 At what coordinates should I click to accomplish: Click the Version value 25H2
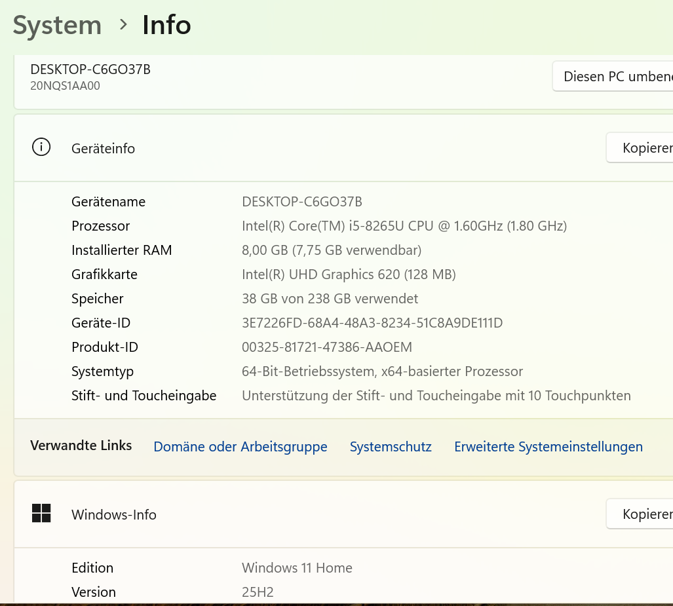point(258,592)
